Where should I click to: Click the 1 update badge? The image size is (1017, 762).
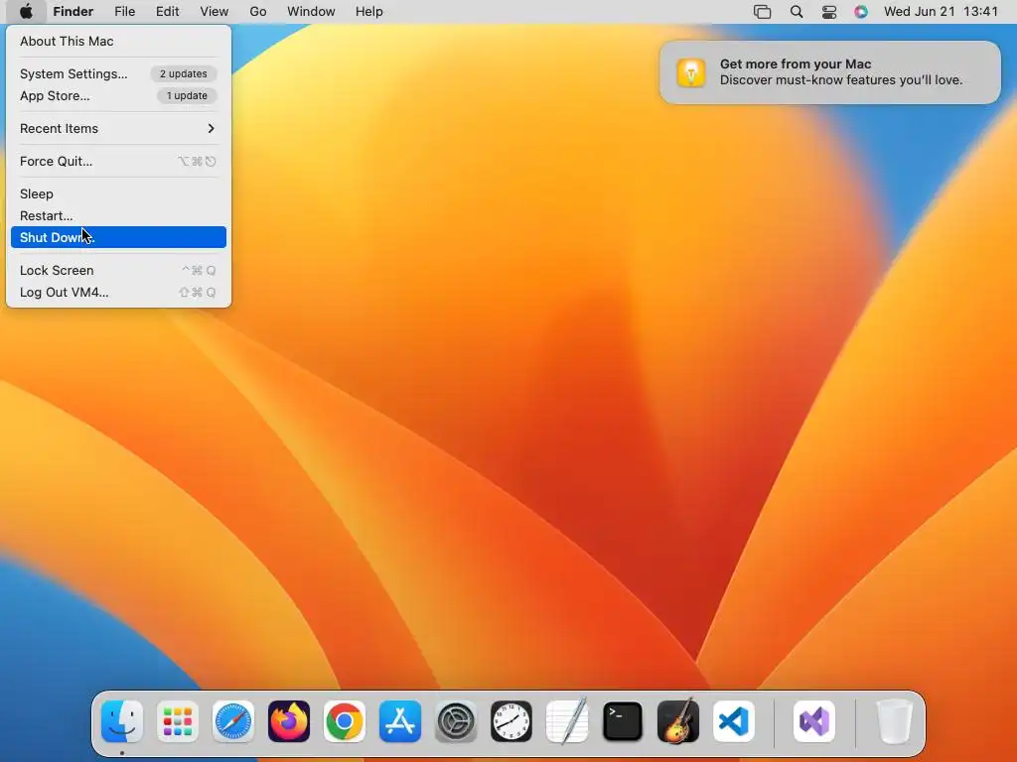[x=187, y=96]
